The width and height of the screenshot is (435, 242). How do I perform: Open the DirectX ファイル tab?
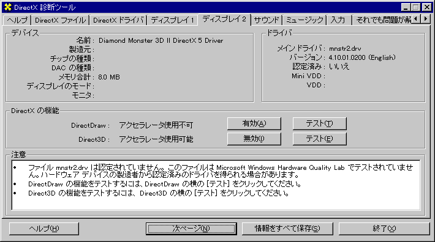pyautogui.click(x=60, y=20)
